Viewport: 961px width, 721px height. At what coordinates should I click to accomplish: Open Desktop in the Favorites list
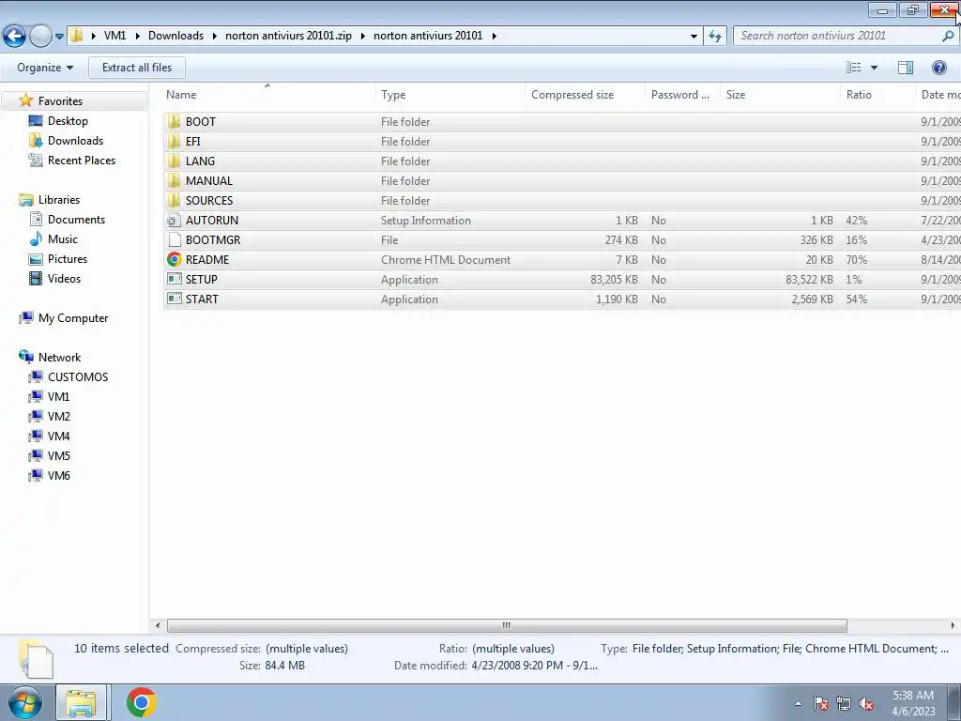point(68,121)
